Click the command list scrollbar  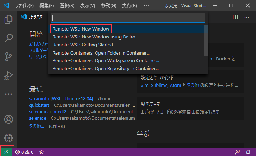click(x=206, y=41)
